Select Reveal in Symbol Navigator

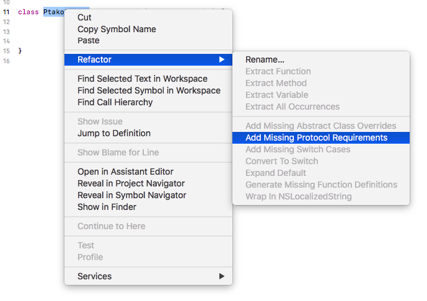[x=131, y=195]
